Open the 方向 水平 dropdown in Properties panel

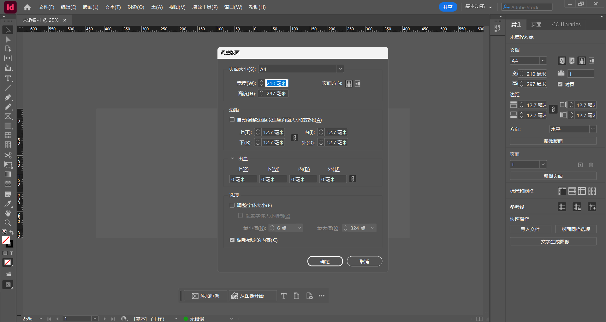(x=593, y=129)
